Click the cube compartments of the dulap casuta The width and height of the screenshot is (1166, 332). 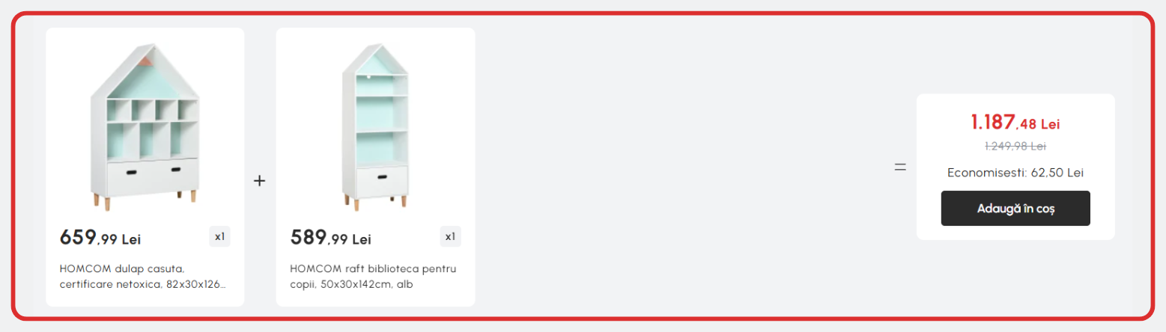coord(153,128)
